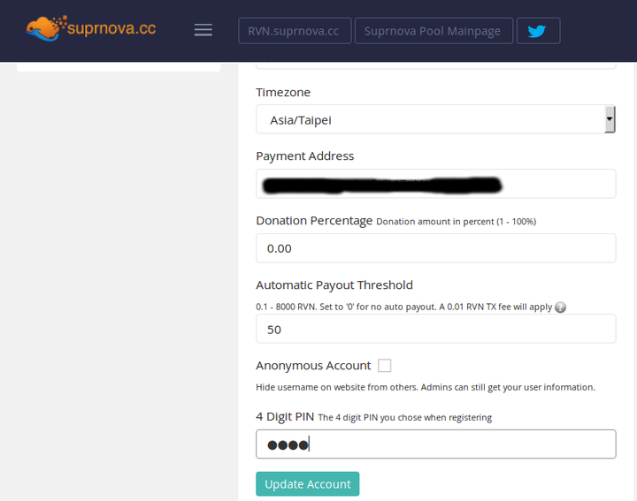Click the 4 Digit PIN label
Viewport: 637px width, 501px height.
pyautogui.click(x=285, y=417)
